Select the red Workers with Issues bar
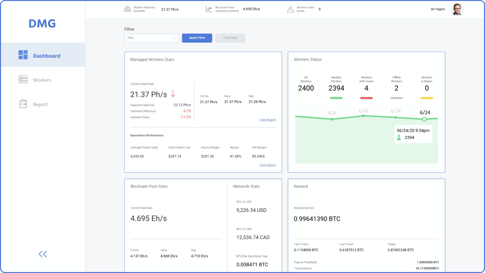Screen dimensions: 485x273 [x=366, y=98]
